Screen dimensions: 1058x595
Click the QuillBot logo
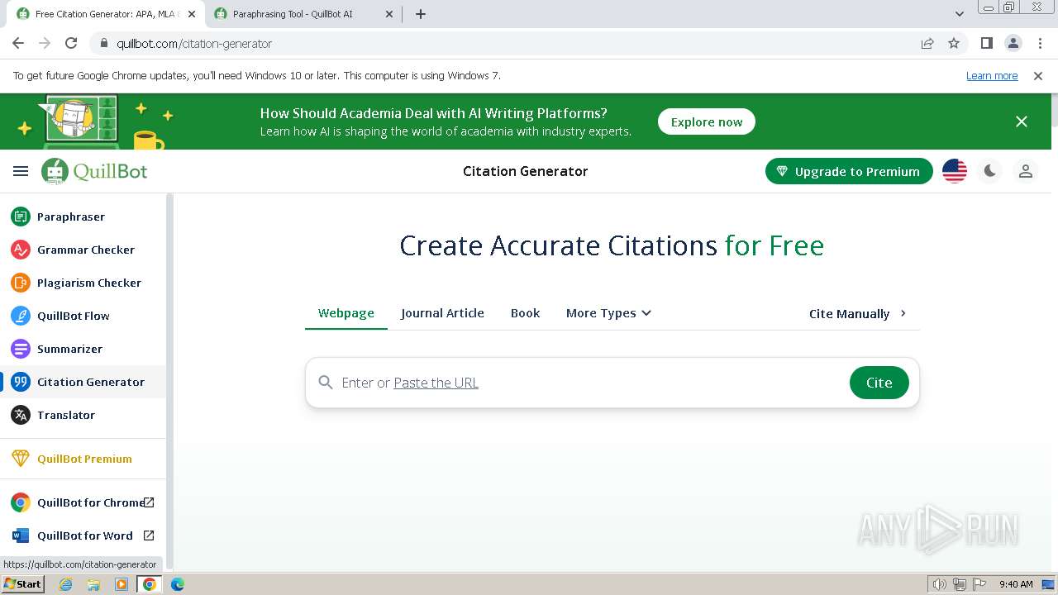tap(94, 171)
